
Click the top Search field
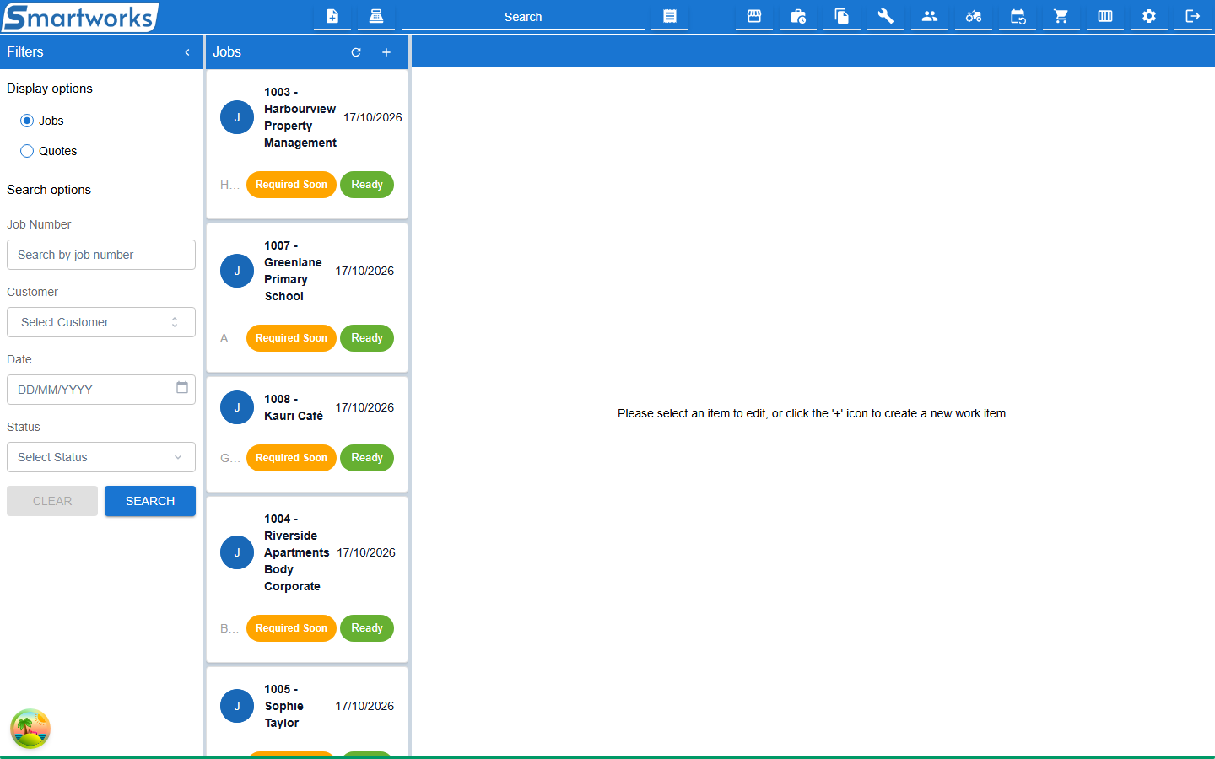click(523, 17)
